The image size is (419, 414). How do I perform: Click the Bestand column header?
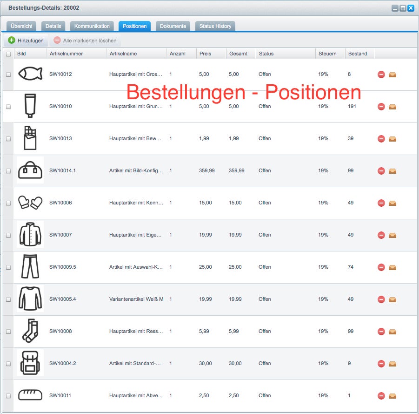point(360,54)
